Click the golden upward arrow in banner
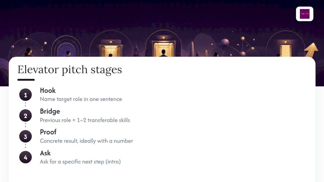Viewport: 324px width, 182px height. point(311,49)
